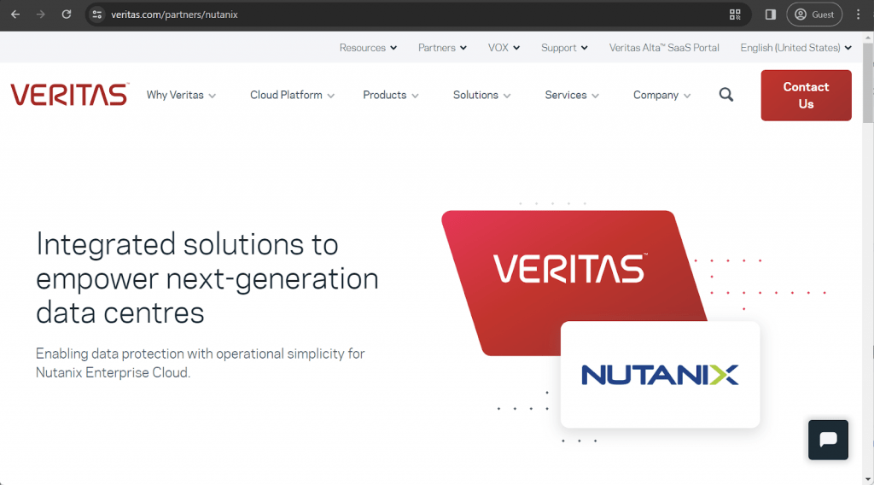Click the page vertical scrollbar

[868, 83]
